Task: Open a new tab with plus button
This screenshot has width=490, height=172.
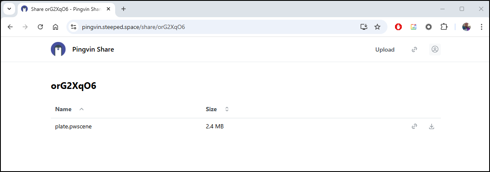Action: click(124, 9)
